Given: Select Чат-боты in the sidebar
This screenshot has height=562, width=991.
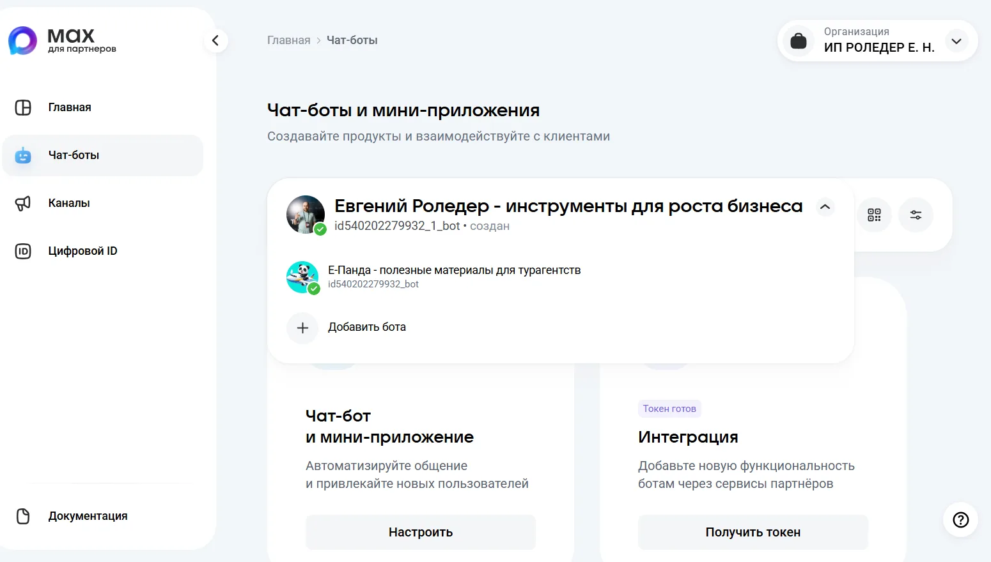Looking at the screenshot, I should 102,155.
